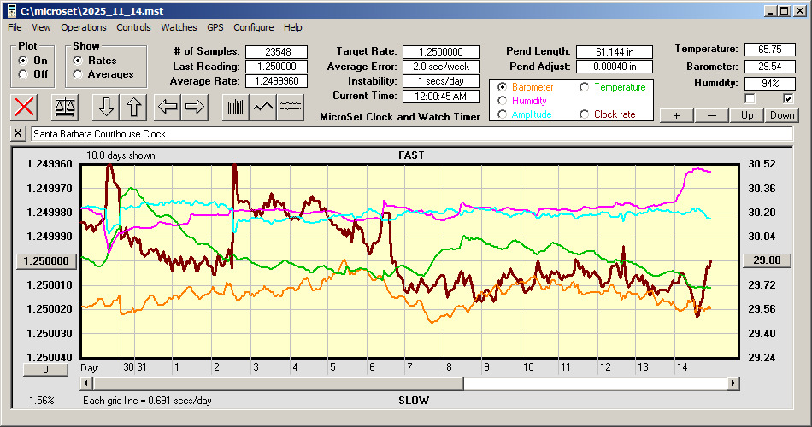Image resolution: width=812 pixels, height=427 pixels.
Task: Click the left arrow toolbar button
Action: 168,107
